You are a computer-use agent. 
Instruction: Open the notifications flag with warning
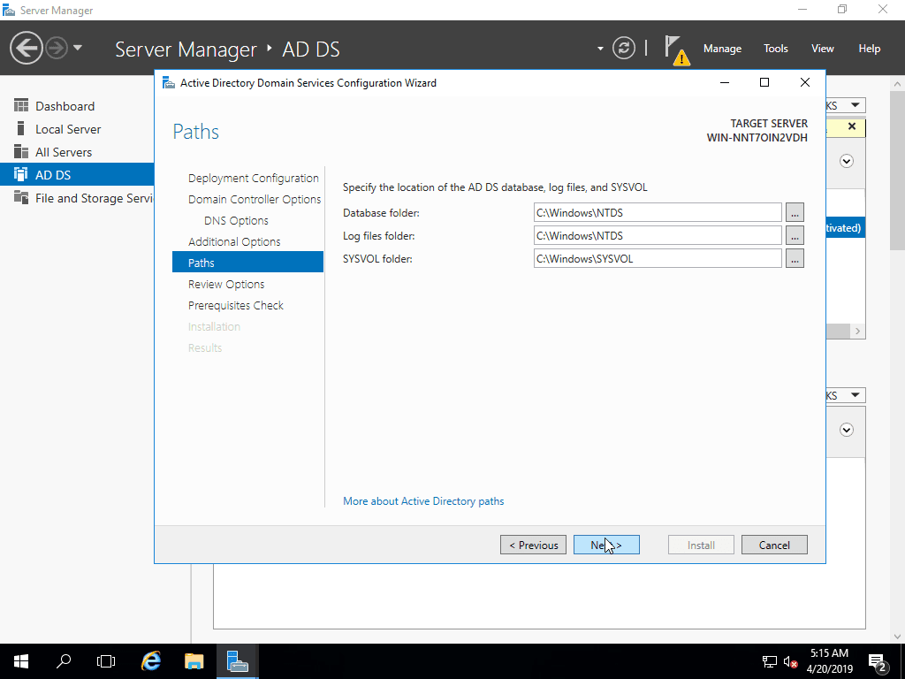tap(677, 50)
